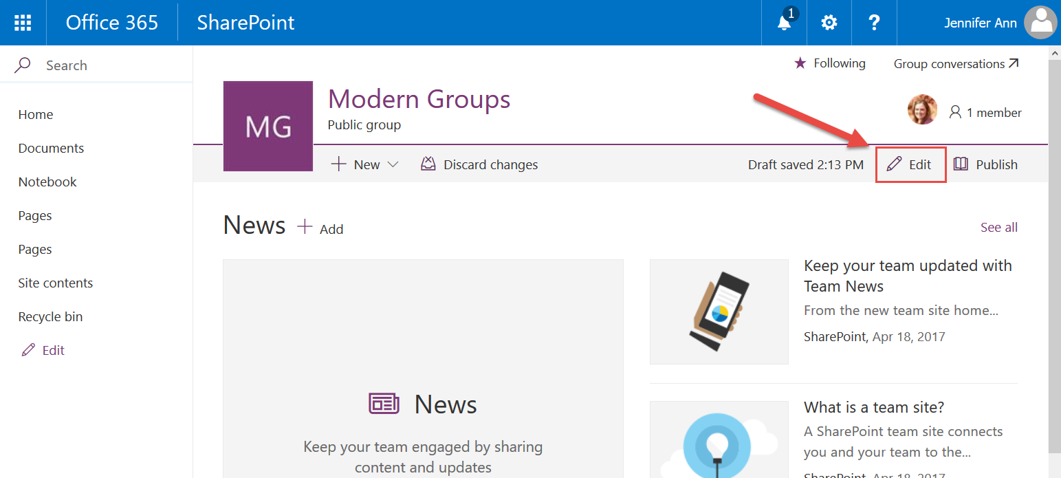Viewport: 1061px width, 478px height.
Task: Open the Group conversations link
Action: point(956,63)
